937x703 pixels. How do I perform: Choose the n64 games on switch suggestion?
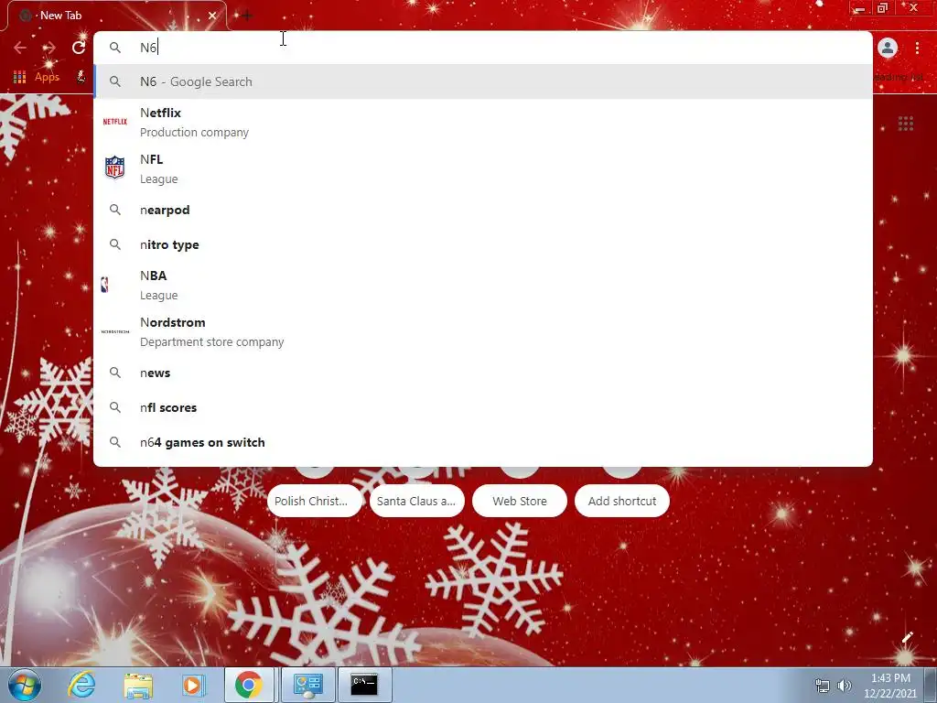point(483,442)
